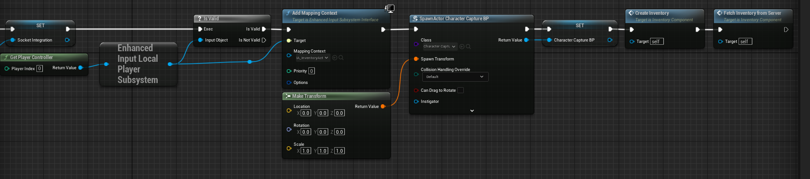
Task: Click Get Player Controller Return Value pin
Action: (80, 68)
